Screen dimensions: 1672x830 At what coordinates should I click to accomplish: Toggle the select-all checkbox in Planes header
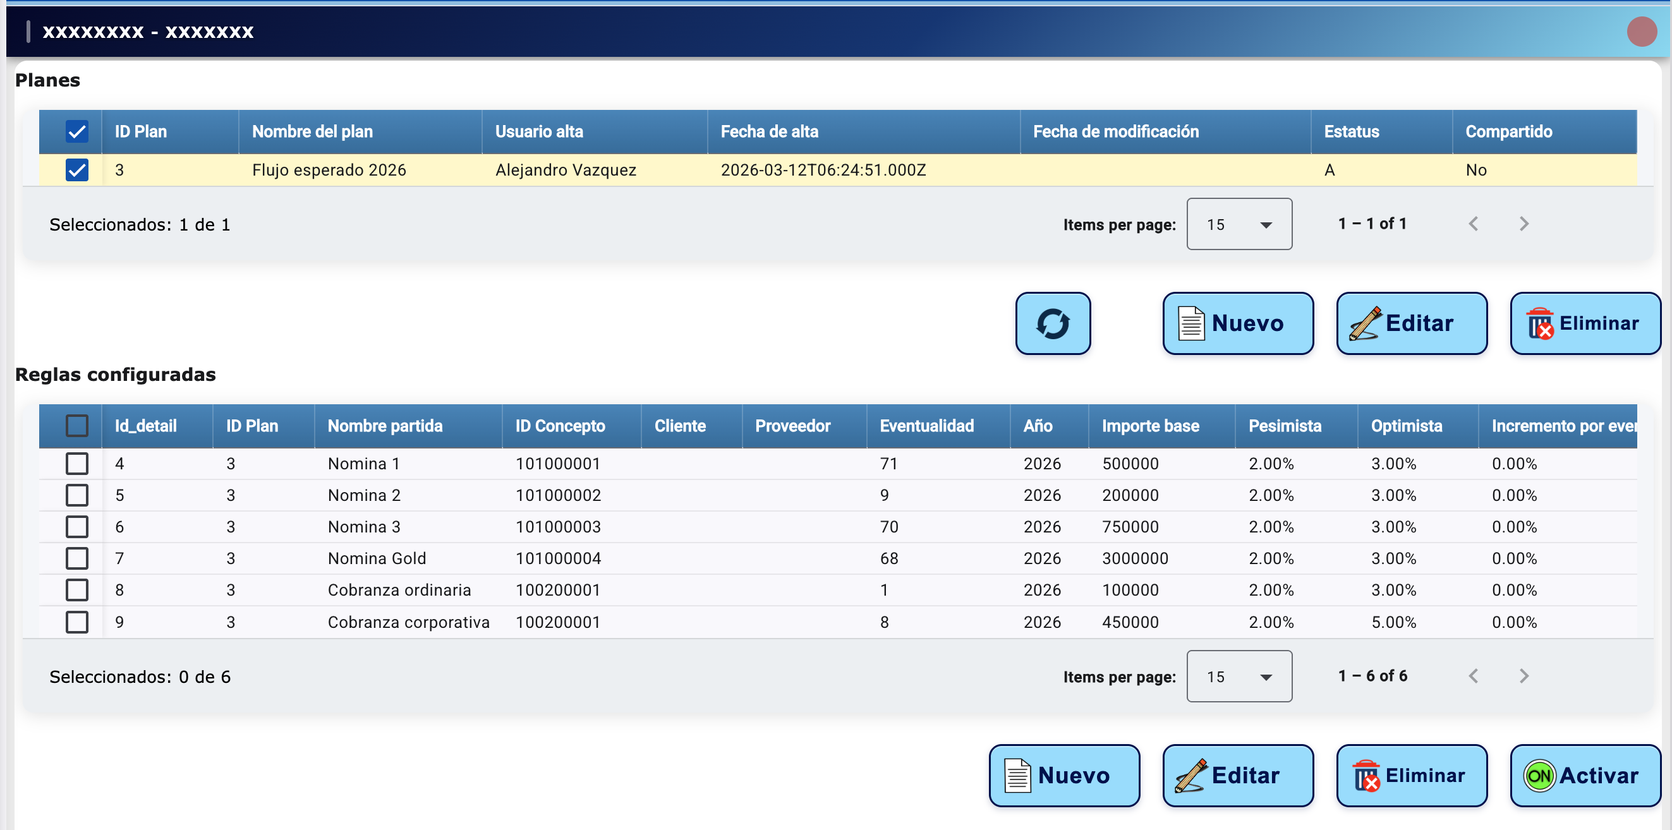[76, 132]
